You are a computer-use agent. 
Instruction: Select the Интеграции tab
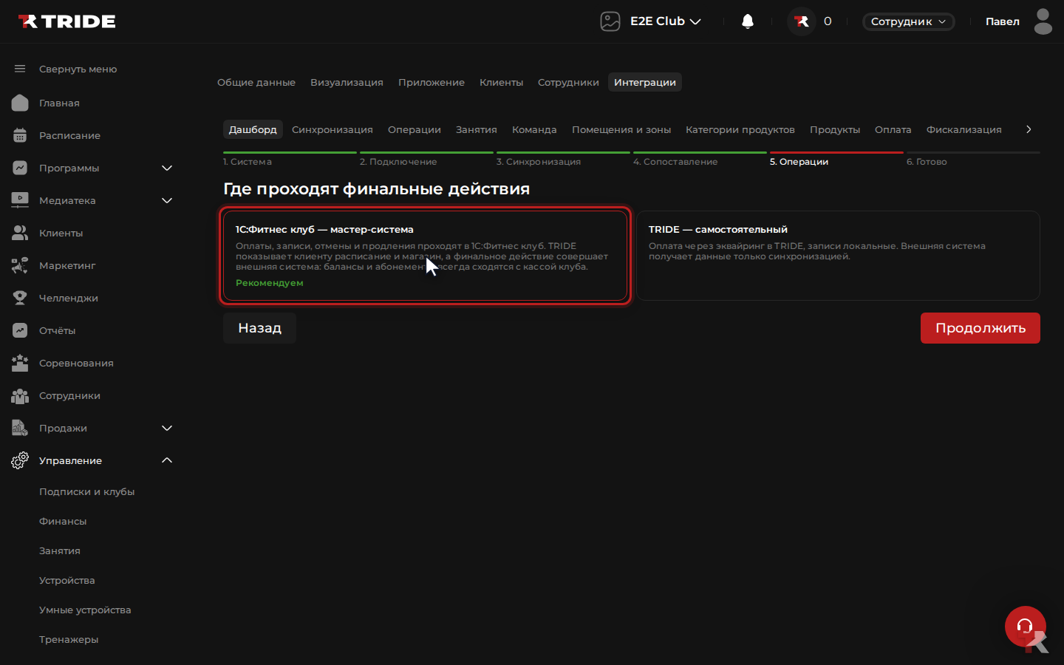[x=645, y=82]
